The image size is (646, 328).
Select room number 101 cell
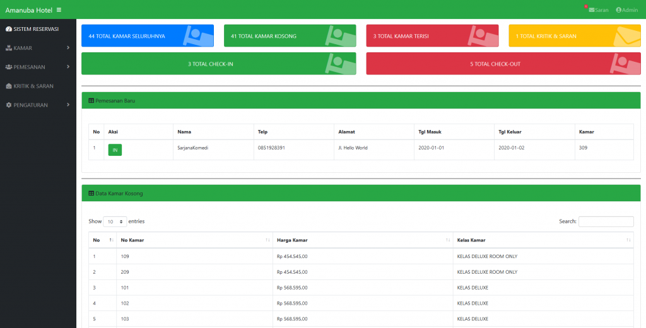click(x=194, y=288)
